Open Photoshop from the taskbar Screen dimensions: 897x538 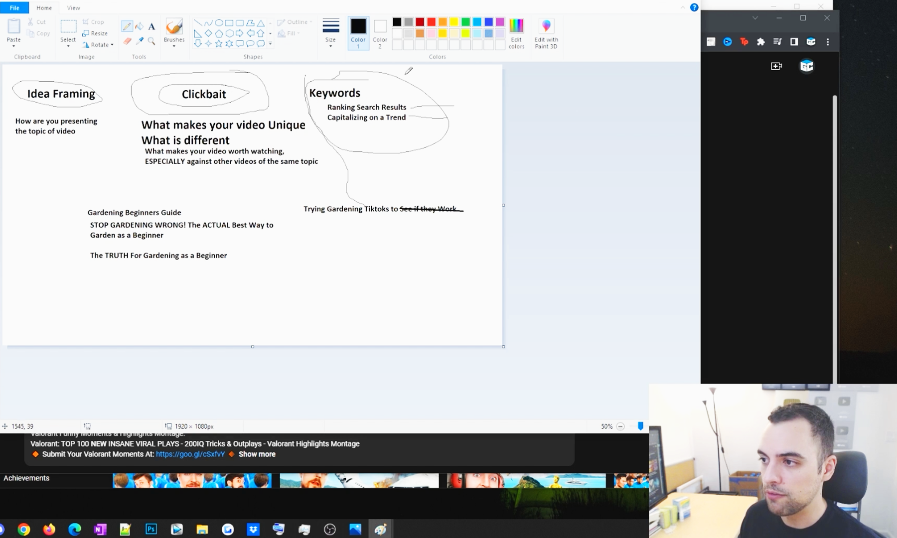pos(151,529)
